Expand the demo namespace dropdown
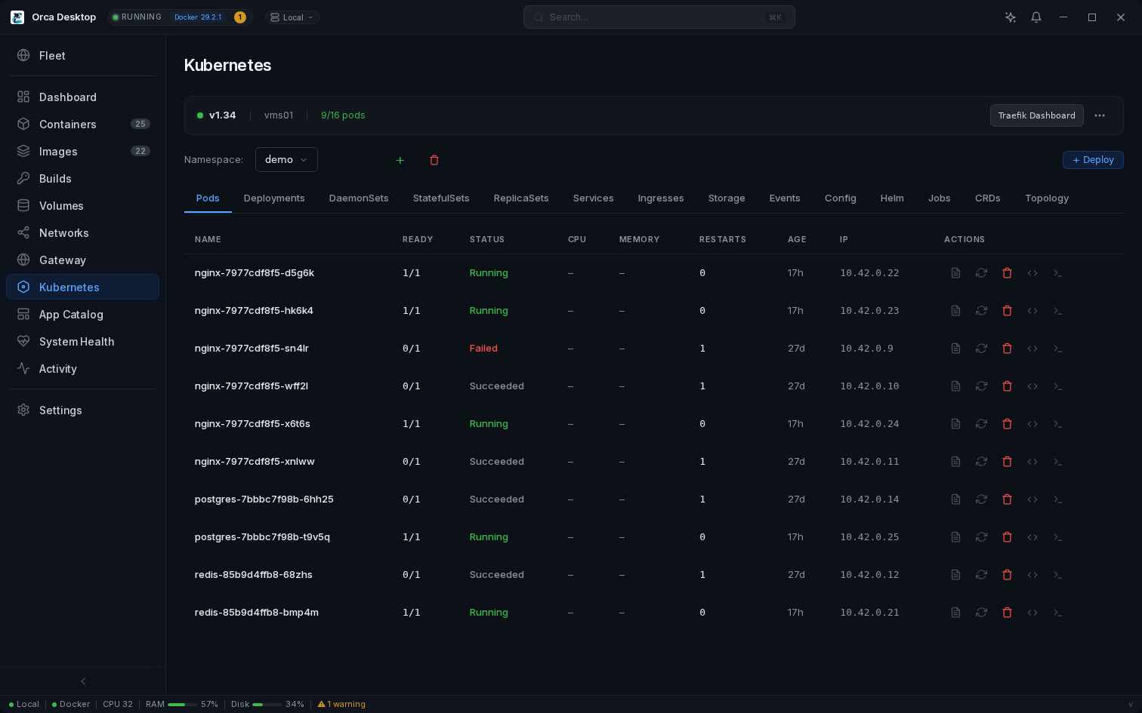 (286, 160)
